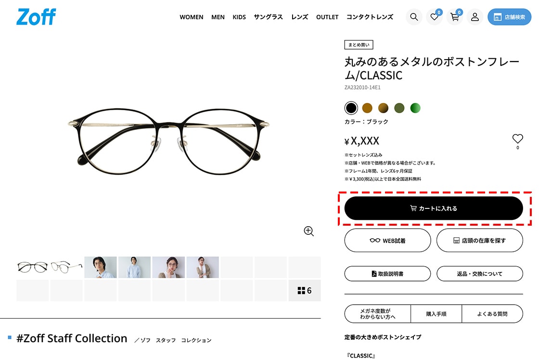Select the bright green color swatch
The width and height of the screenshot is (539, 359).
pyautogui.click(x=415, y=108)
